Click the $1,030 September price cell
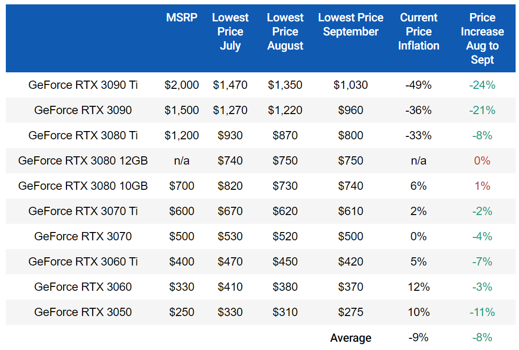The image size is (519, 350). click(x=351, y=85)
